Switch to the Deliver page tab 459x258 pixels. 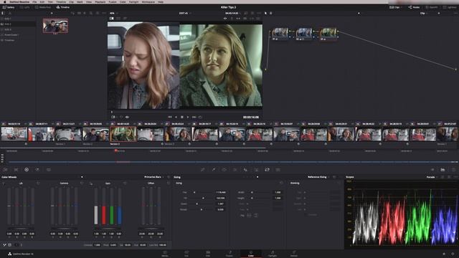click(x=294, y=254)
